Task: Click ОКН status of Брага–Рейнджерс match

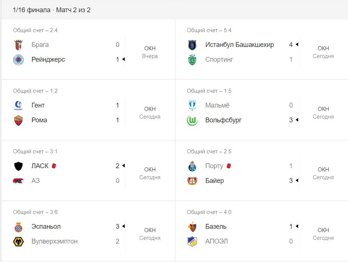Action: coord(150,48)
